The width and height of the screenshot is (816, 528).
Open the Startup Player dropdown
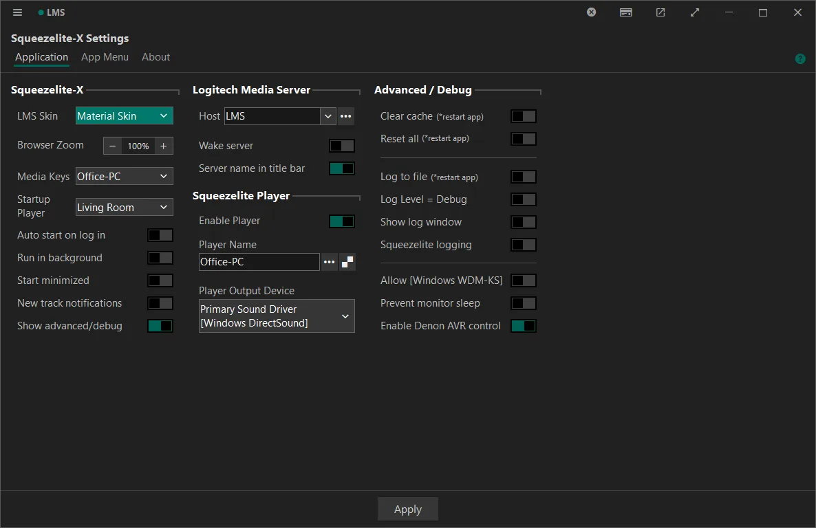coord(125,207)
